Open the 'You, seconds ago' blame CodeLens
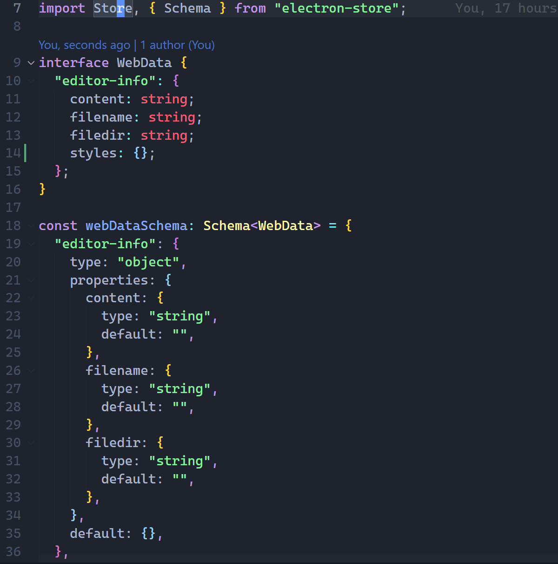The width and height of the screenshot is (558, 564). coord(84,45)
